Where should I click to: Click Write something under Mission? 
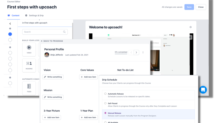coord(53,97)
